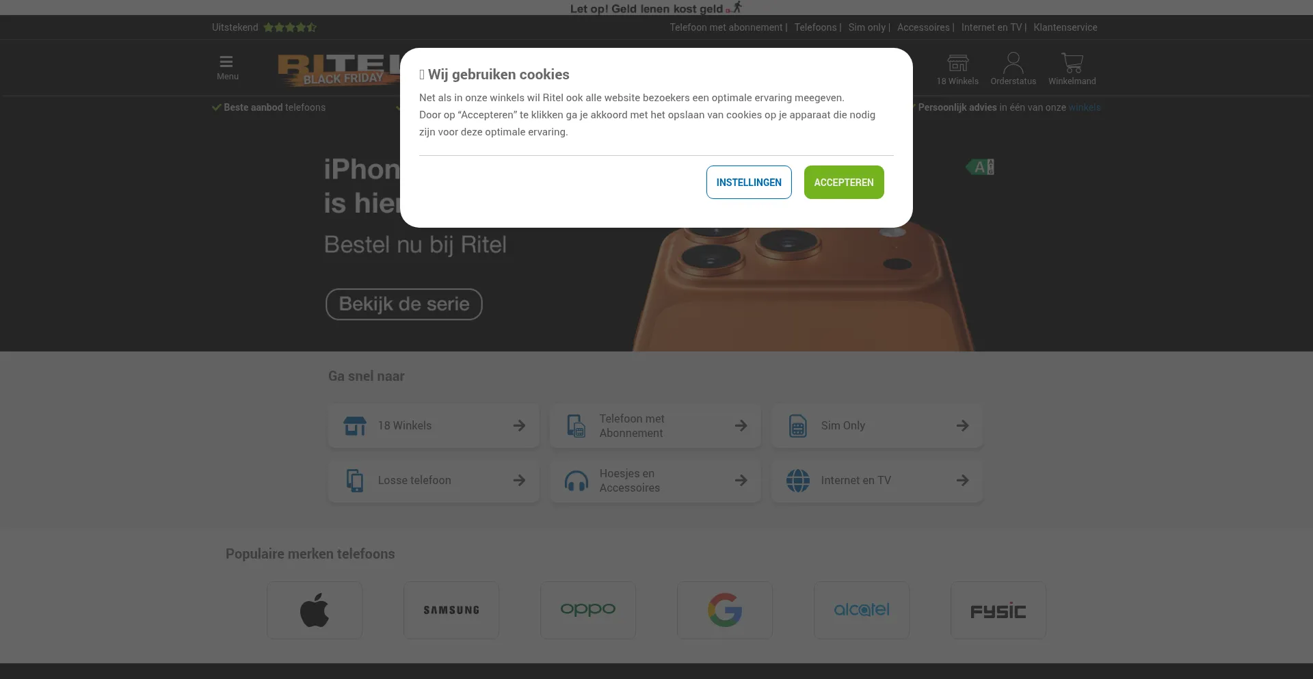This screenshot has width=1313, height=679.
Task: Select the Apple logo brand tile
Action: [315, 610]
